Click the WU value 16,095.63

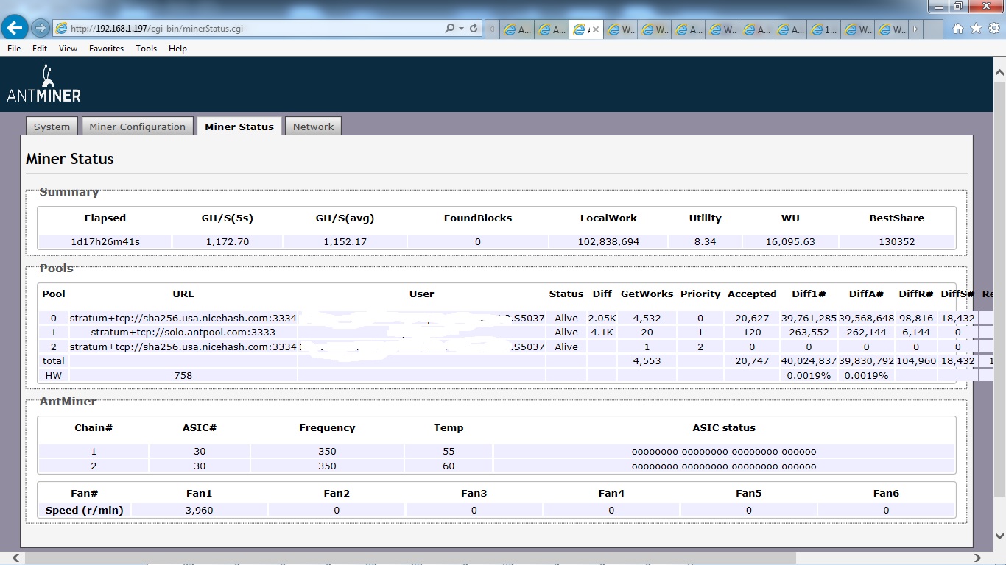(x=790, y=242)
